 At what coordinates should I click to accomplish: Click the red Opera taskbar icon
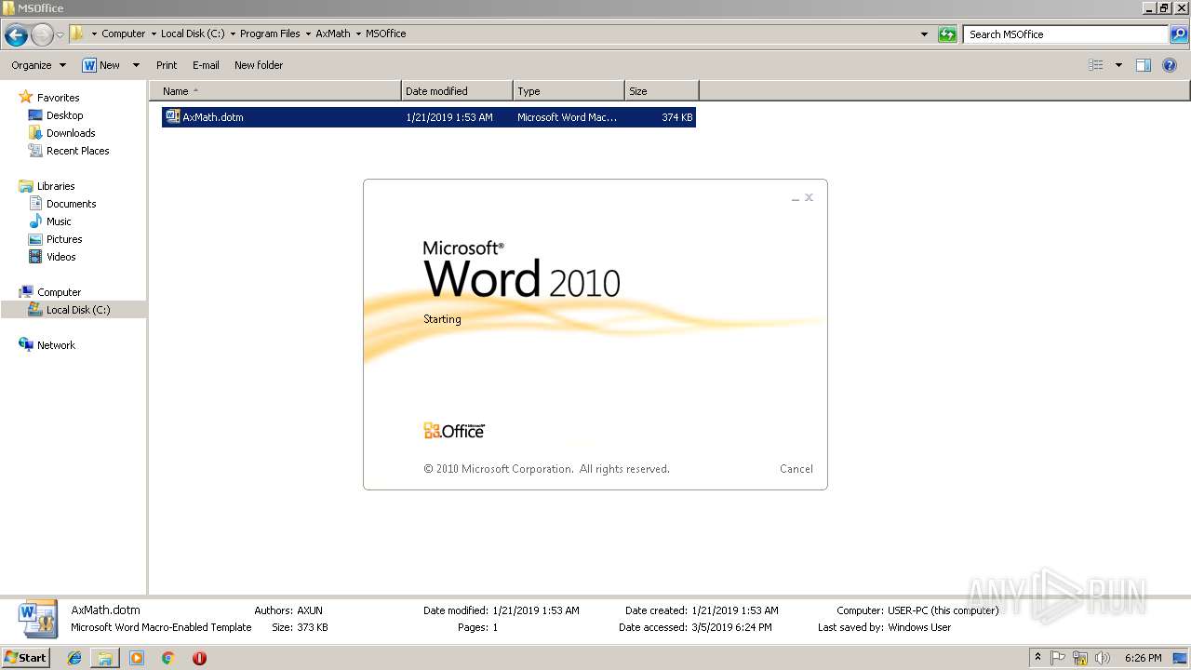(199, 658)
